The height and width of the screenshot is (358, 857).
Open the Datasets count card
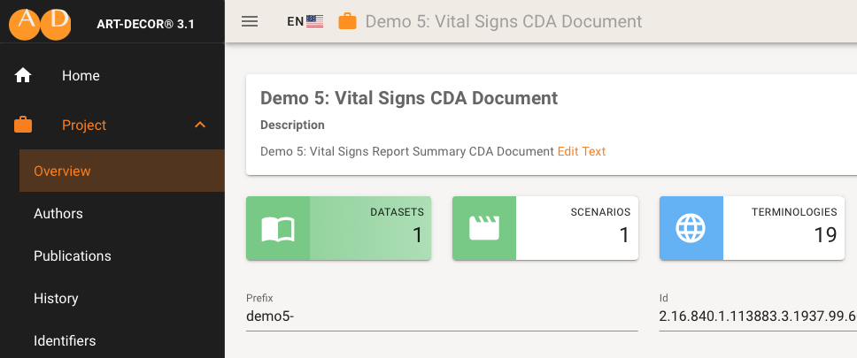(372, 229)
